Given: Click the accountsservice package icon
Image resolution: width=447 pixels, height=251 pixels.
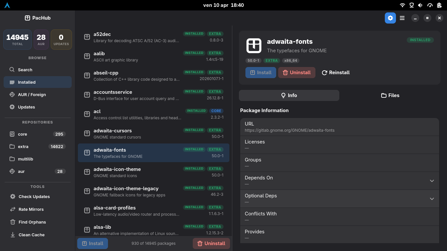Looking at the screenshot, I should point(87,95).
